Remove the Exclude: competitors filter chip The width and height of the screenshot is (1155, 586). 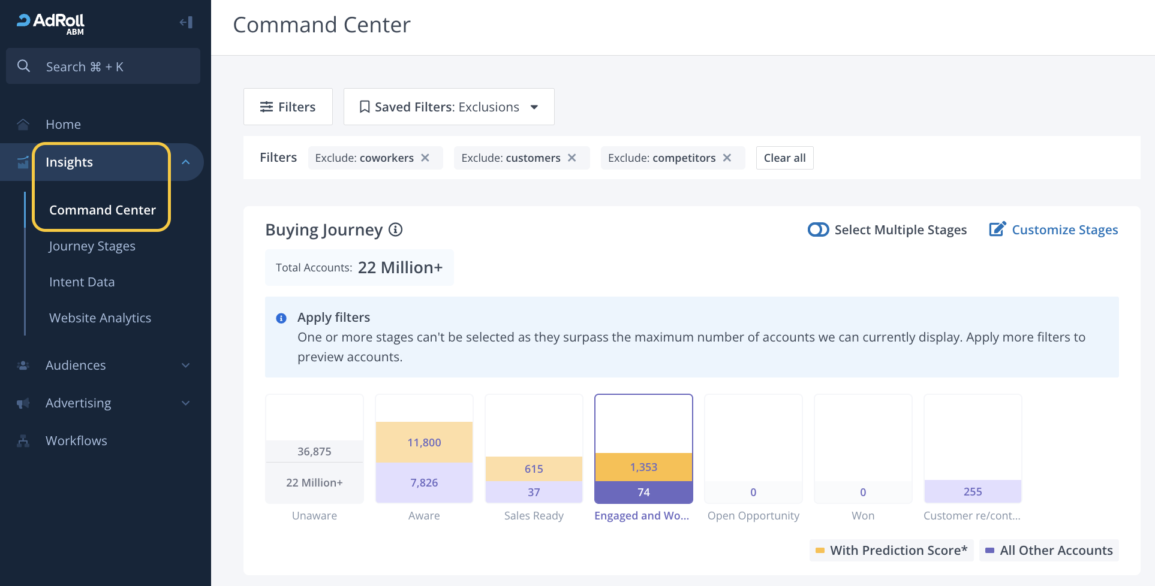coord(727,158)
